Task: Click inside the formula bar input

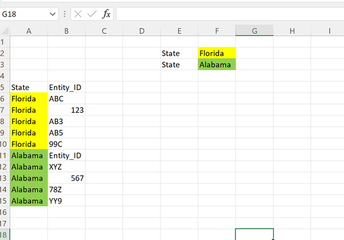Action: 230,14
